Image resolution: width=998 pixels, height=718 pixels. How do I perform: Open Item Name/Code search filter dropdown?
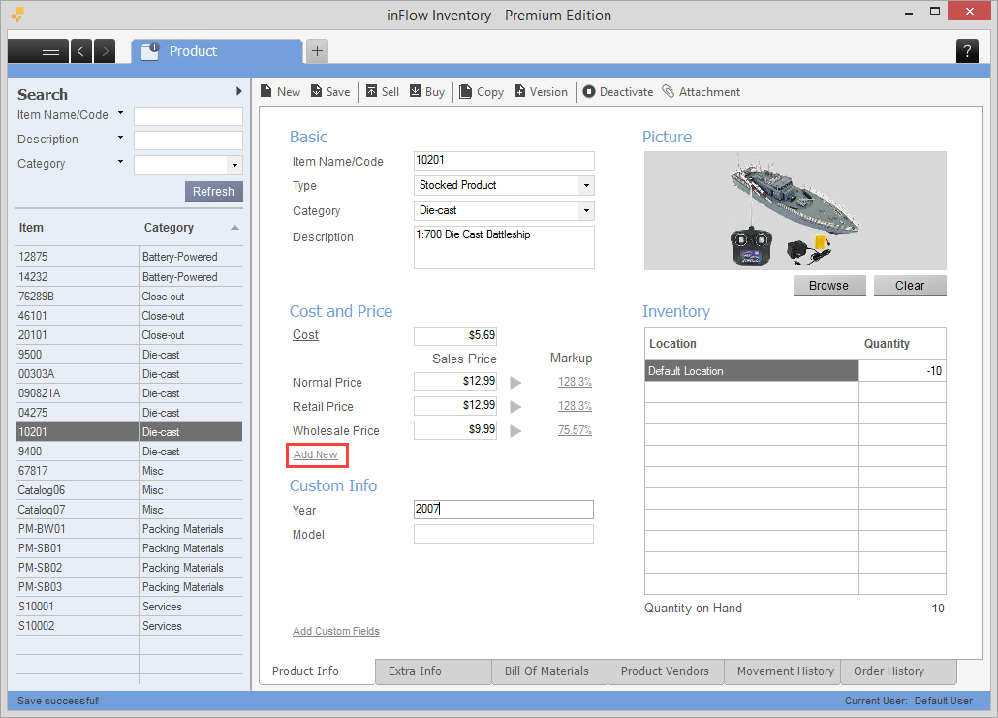tap(120, 113)
